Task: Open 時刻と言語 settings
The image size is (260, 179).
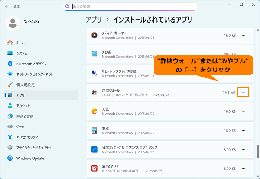Action: 42,116
